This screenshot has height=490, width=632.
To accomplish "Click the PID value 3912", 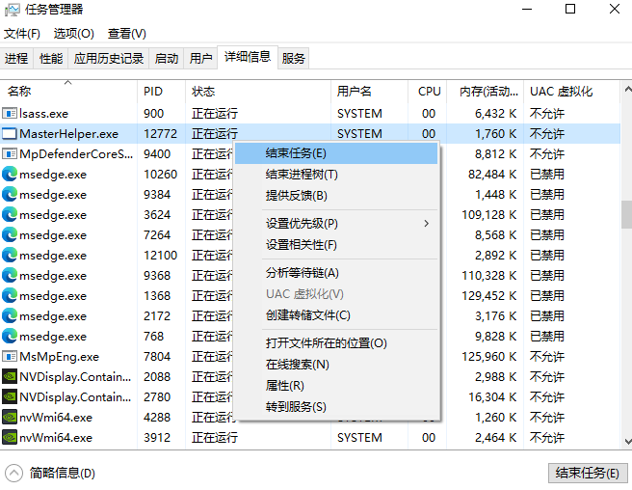I will coord(157,438).
